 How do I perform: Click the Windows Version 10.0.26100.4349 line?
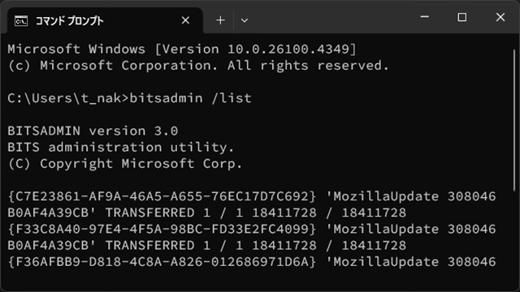pos(182,49)
